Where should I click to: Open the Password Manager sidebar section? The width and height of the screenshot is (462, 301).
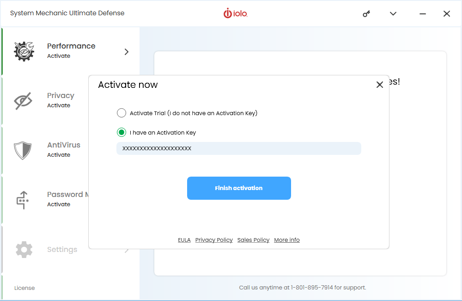[x=46, y=200]
